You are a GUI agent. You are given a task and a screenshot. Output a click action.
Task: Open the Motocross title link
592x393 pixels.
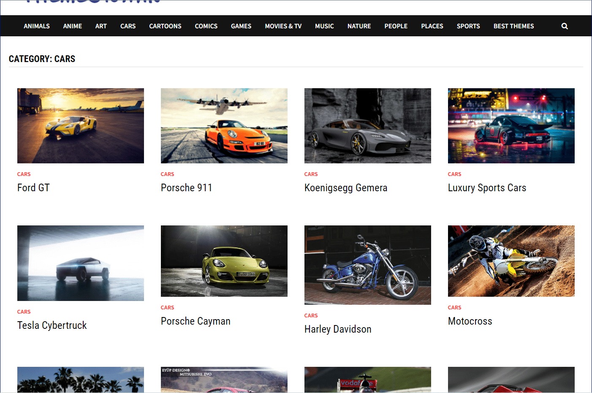[x=470, y=321]
